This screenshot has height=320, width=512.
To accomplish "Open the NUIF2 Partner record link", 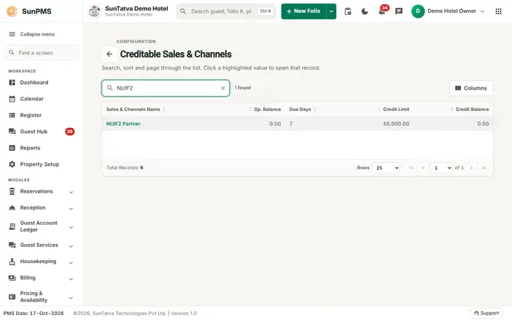I will [124, 124].
